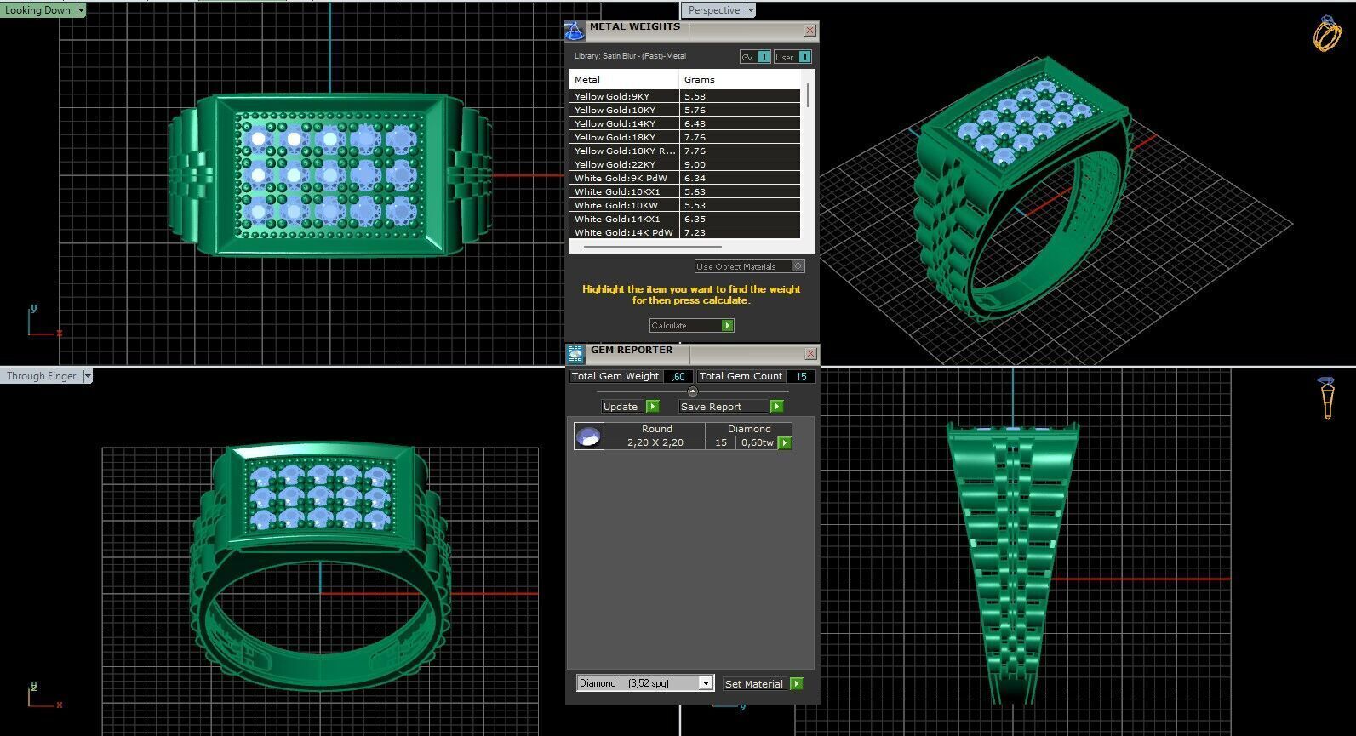The image size is (1356, 736).
Task: Select the Yellow Gold:10KY row
Action: click(684, 110)
